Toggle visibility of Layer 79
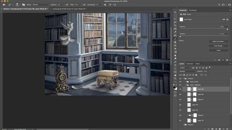232x130 pixels. (180, 105)
